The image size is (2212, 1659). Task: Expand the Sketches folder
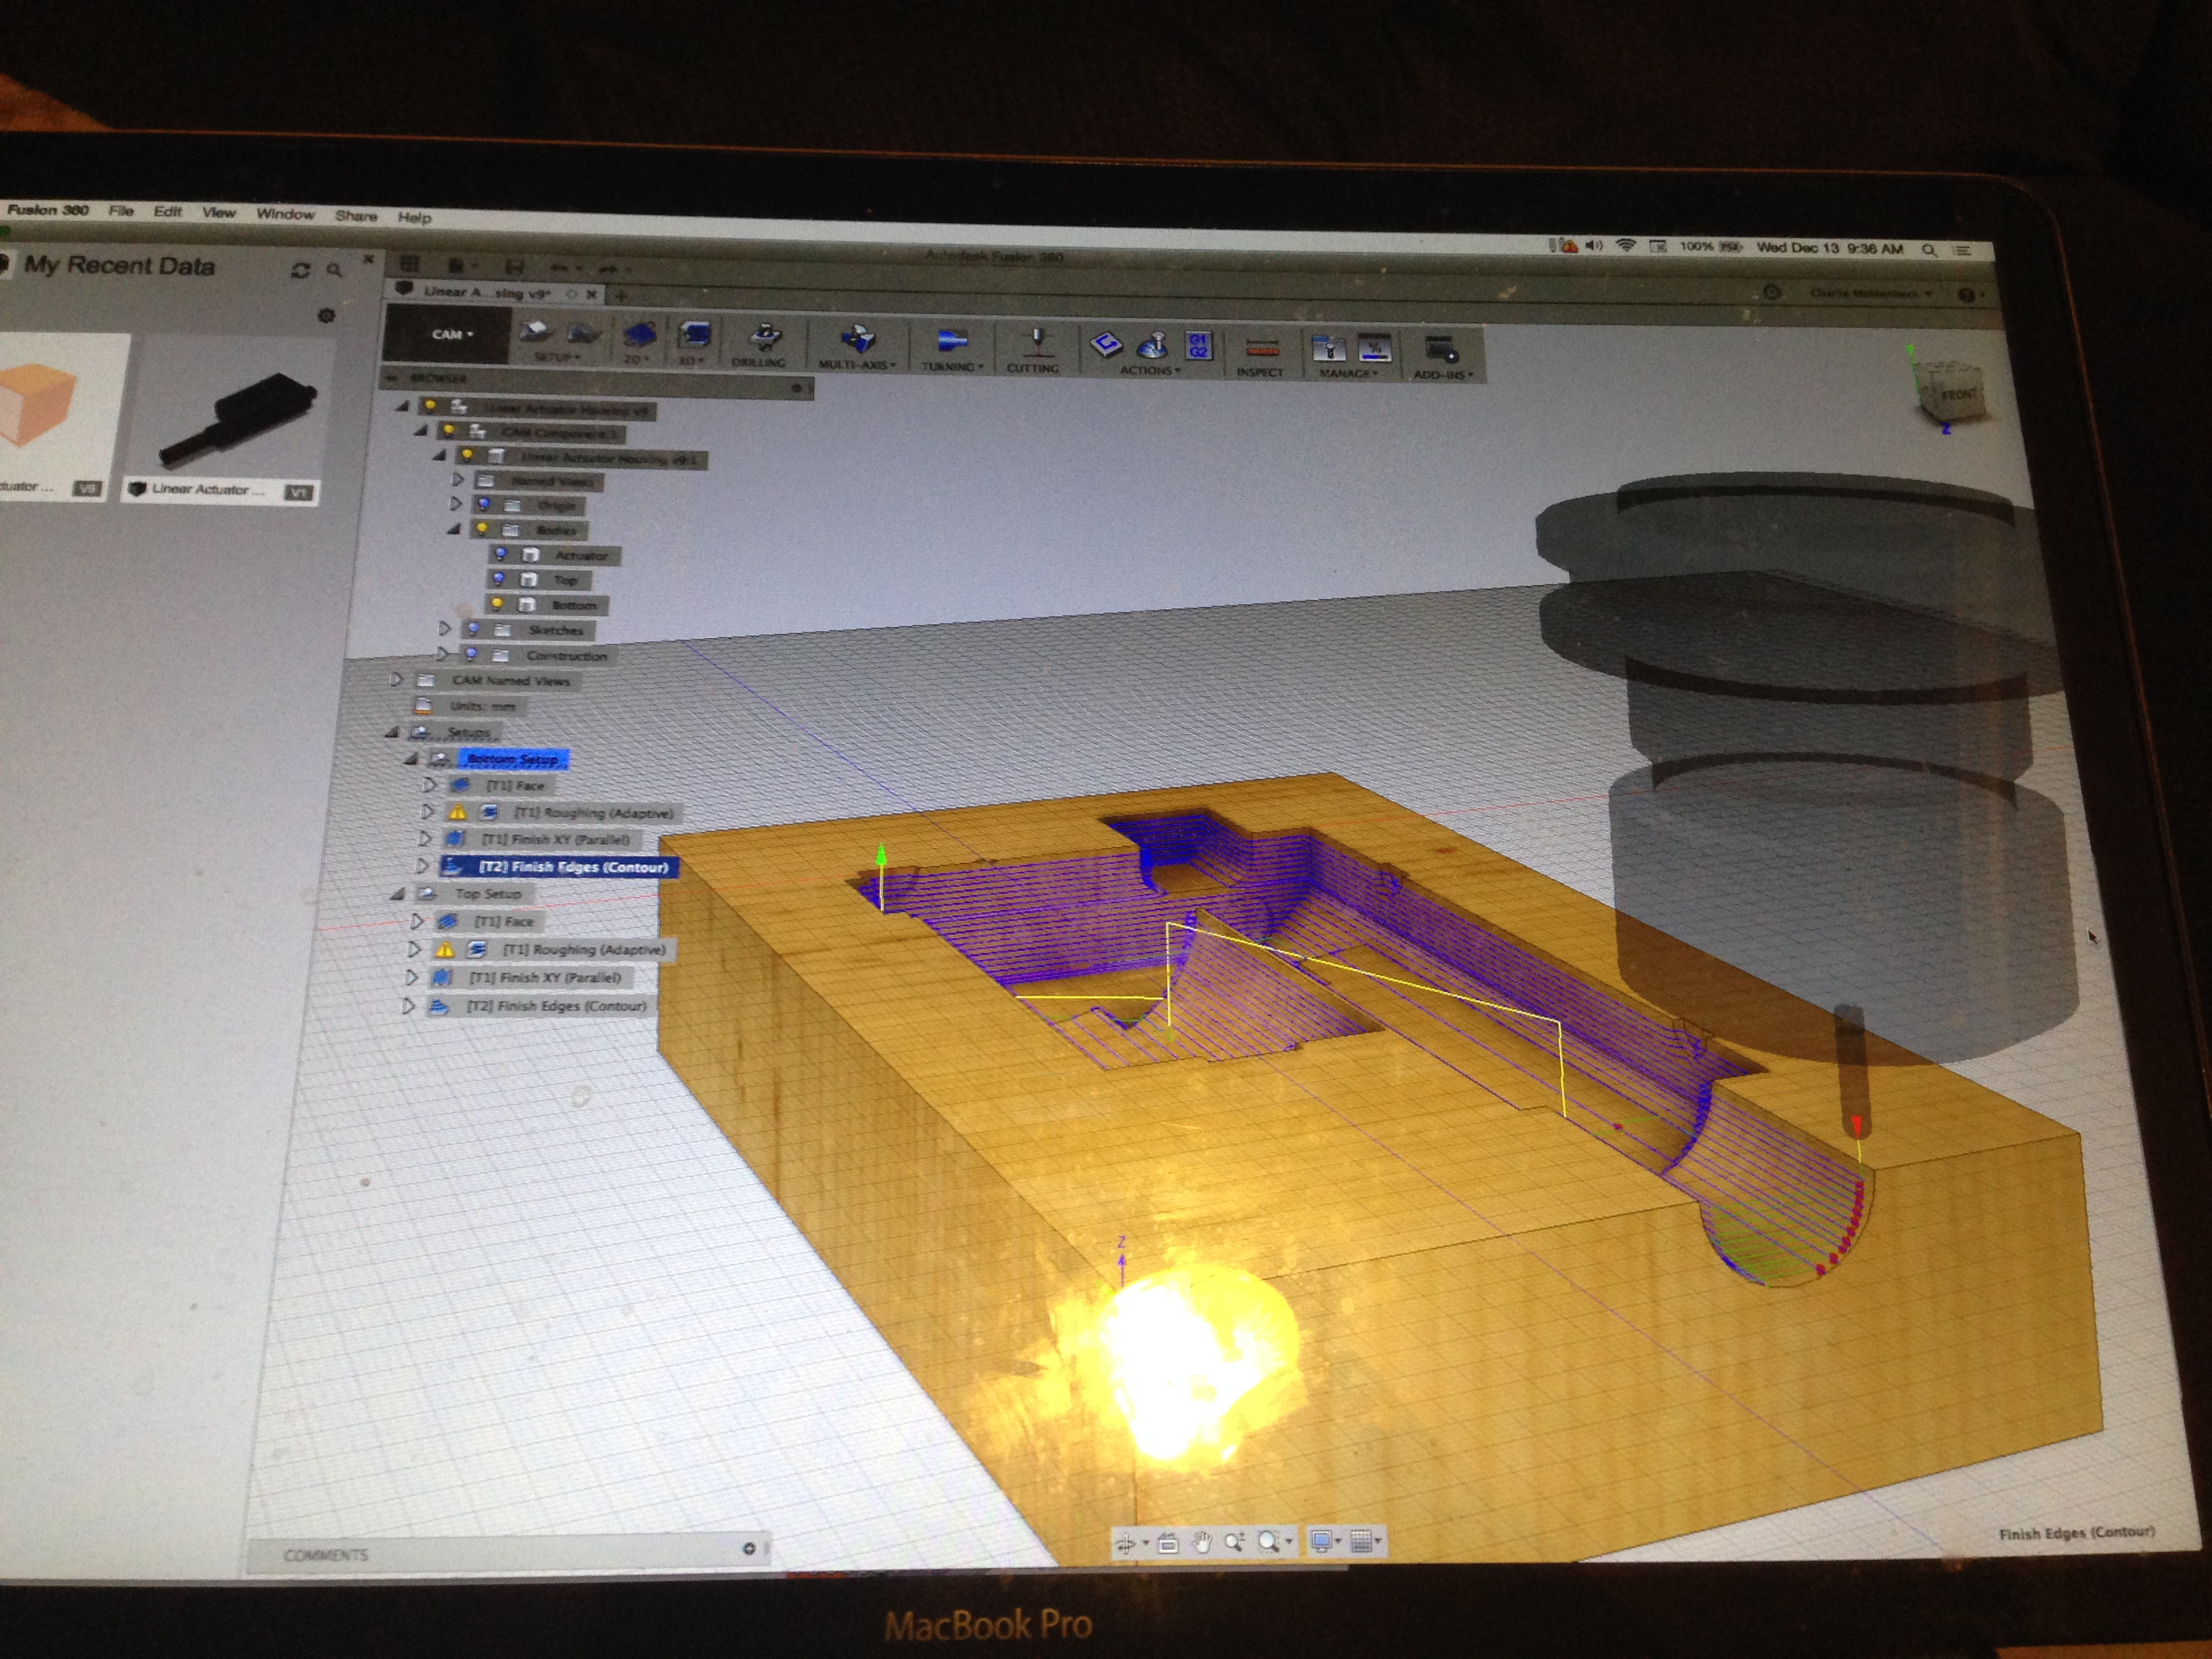[445, 628]
